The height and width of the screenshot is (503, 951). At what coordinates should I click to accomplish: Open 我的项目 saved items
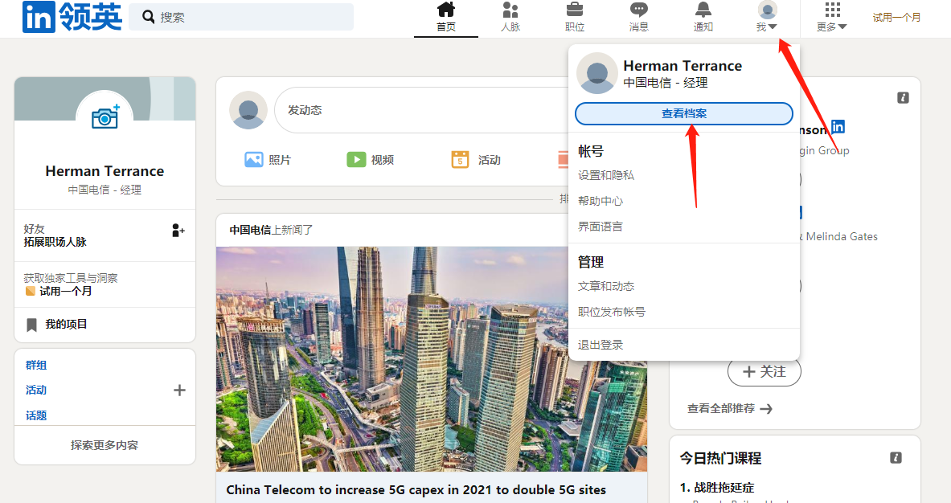click(66, 325)
